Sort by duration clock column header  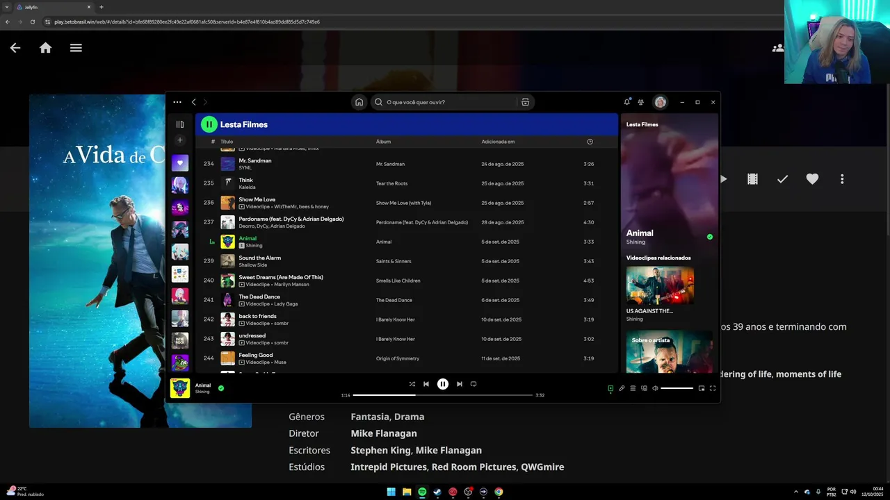click(x=590, y=142)
